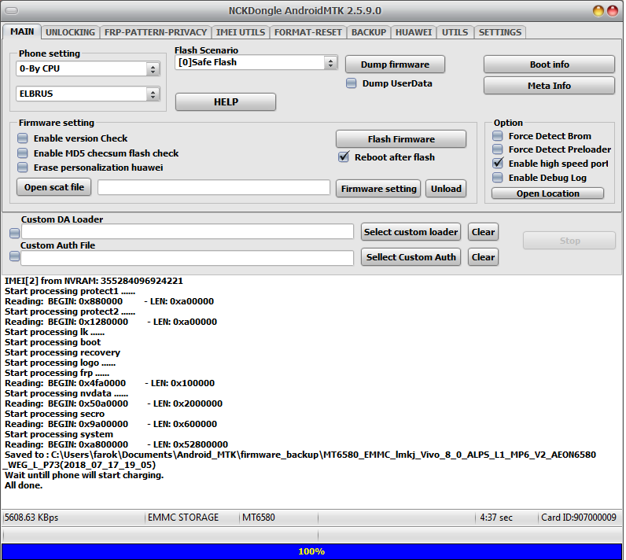626x560 pixels.
Task: Switch to the MAIN tab
Action: [x=22, y=32]
